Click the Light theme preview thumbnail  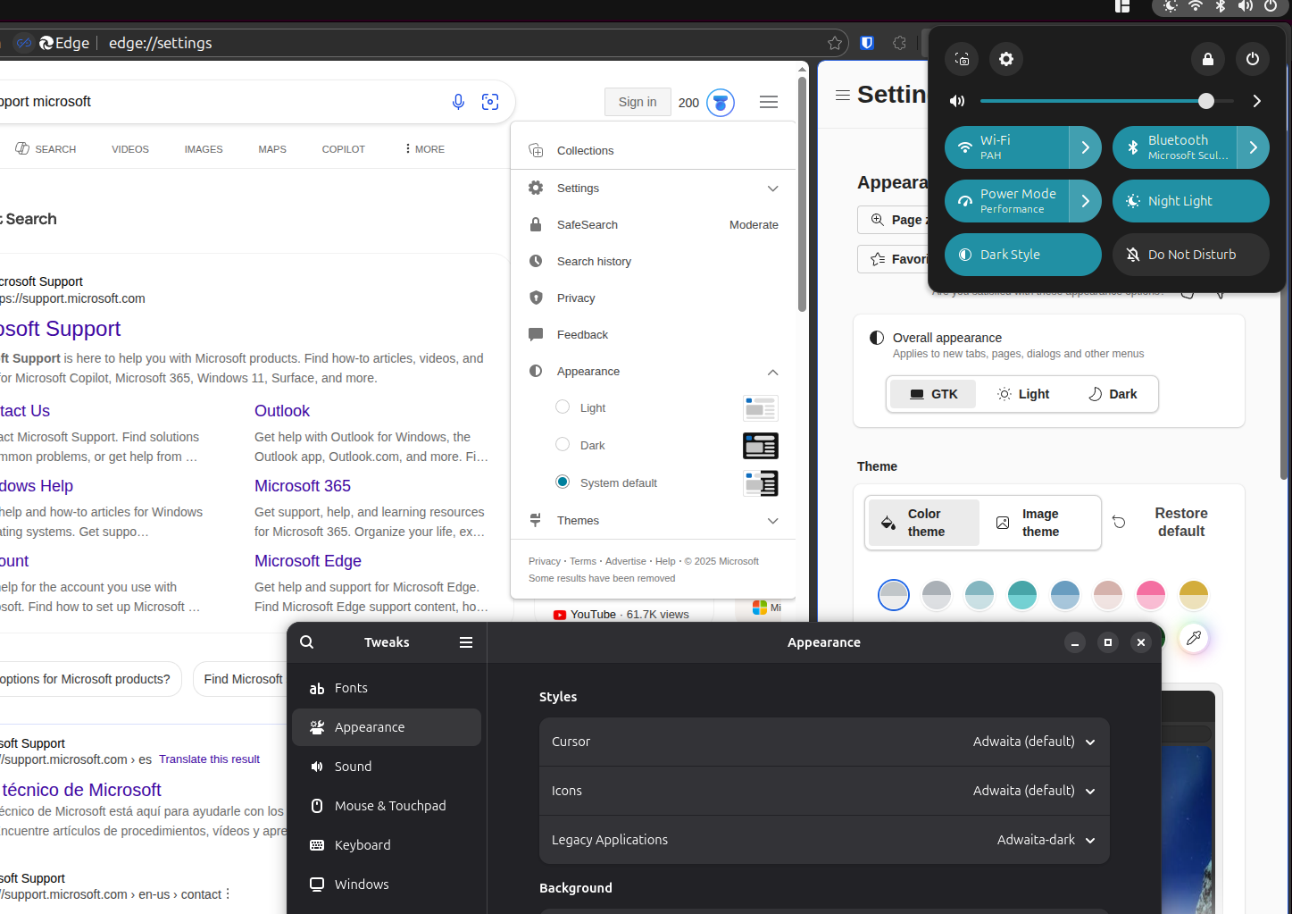[761, 408]
